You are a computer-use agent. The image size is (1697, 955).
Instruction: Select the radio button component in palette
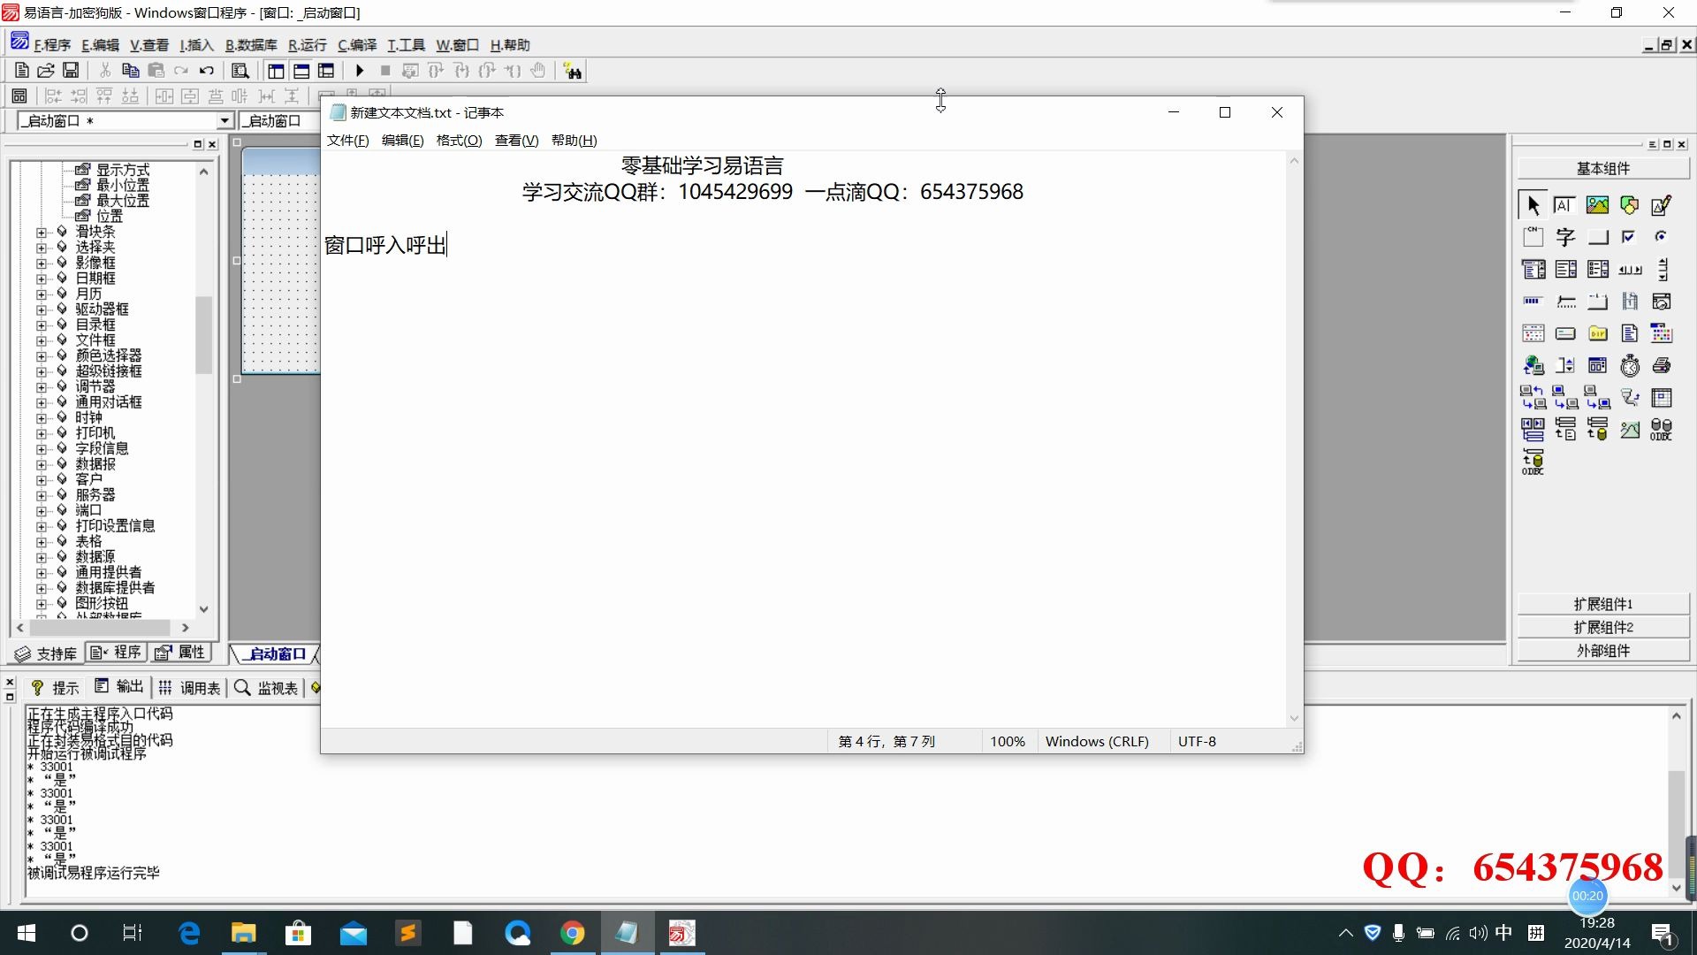click(x=1661, y=237)
